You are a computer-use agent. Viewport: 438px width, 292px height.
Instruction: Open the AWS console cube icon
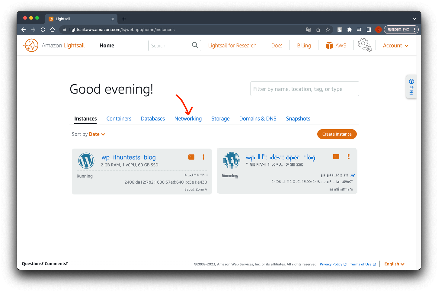point(329,45)
